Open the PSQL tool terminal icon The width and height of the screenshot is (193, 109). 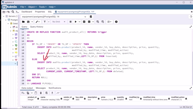(17, 12)
